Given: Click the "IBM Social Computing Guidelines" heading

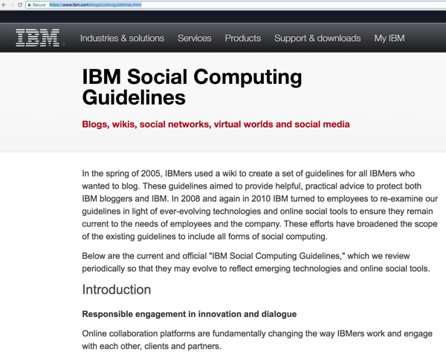Looking at the screenshot, I should (192, 87).
